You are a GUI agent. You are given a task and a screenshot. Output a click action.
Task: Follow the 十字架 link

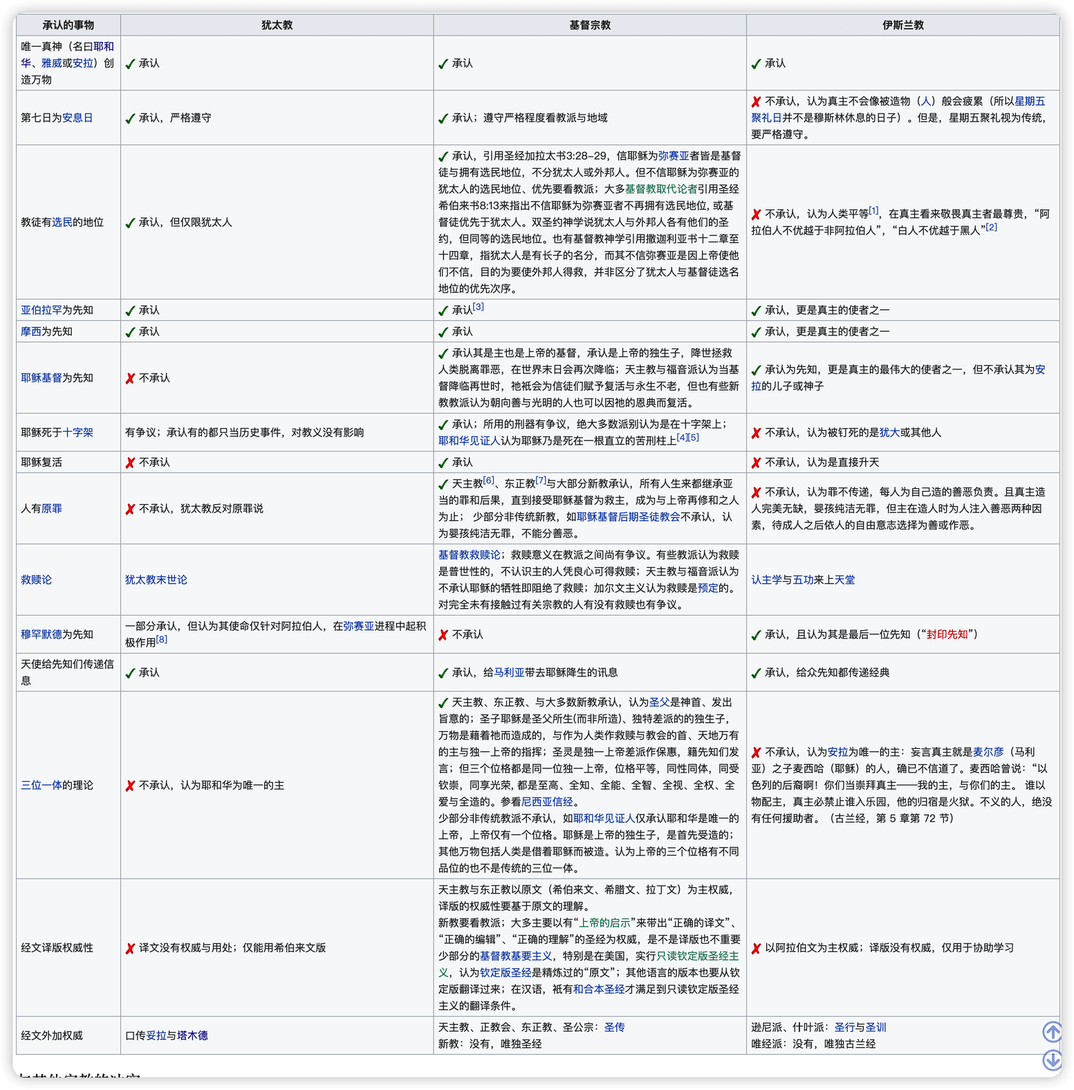[x=77, y=432]
